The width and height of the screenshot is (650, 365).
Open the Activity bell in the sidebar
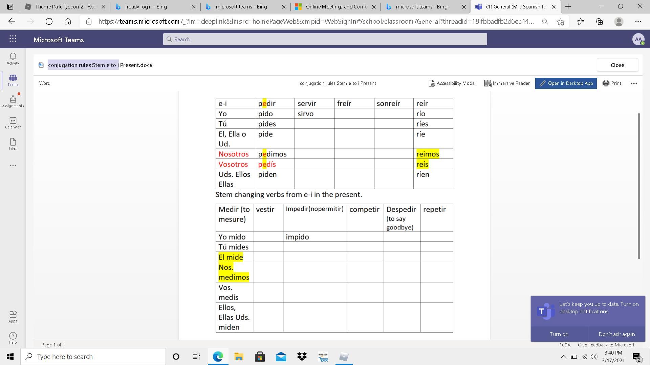(13, 59)
